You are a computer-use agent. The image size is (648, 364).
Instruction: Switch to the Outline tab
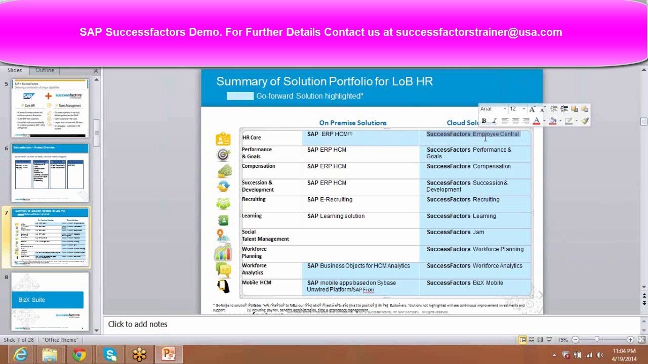click(x=45, y=70)
